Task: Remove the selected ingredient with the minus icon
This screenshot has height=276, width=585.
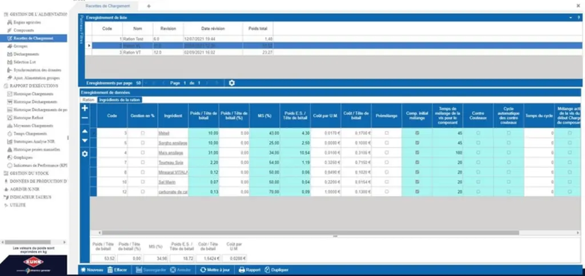Action: click(85, 118)
